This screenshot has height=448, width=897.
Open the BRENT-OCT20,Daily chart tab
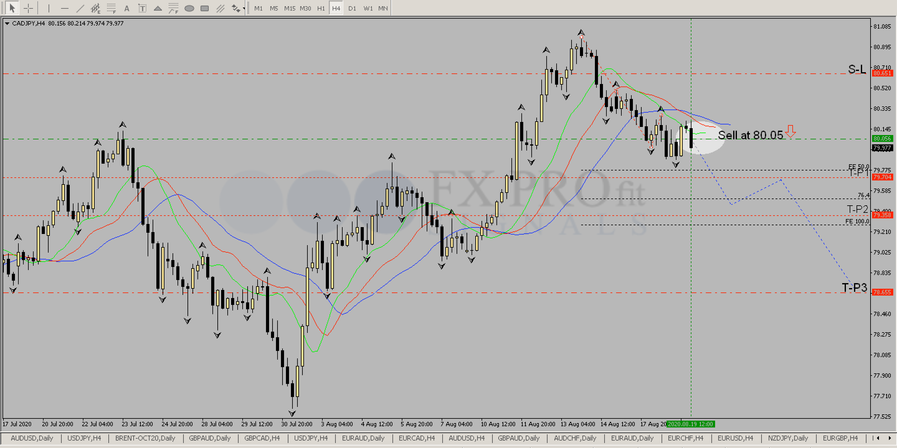[x=145, y=438]
